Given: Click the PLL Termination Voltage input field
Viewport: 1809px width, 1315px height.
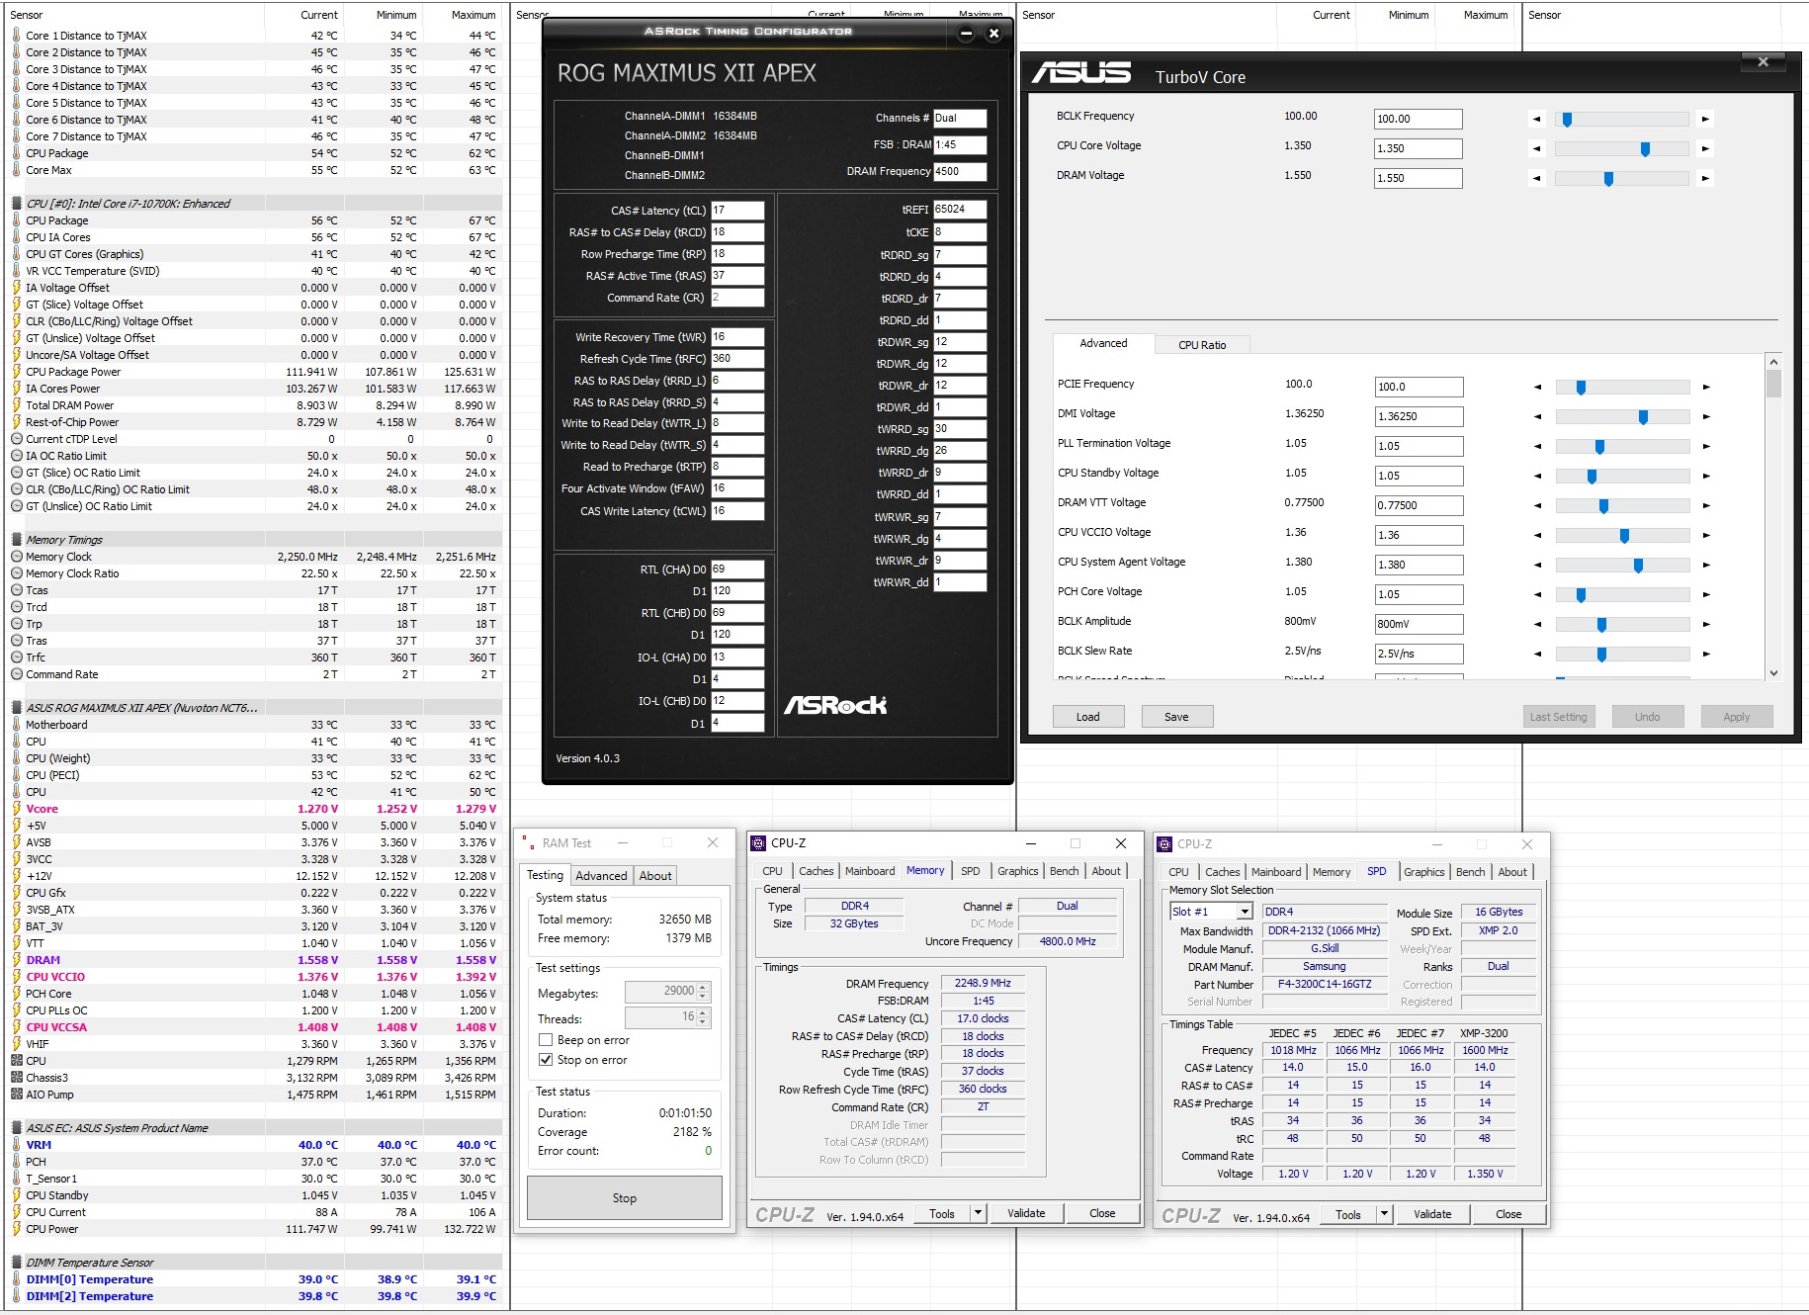Looking at the screenshot, I should tap(1419, 446).
